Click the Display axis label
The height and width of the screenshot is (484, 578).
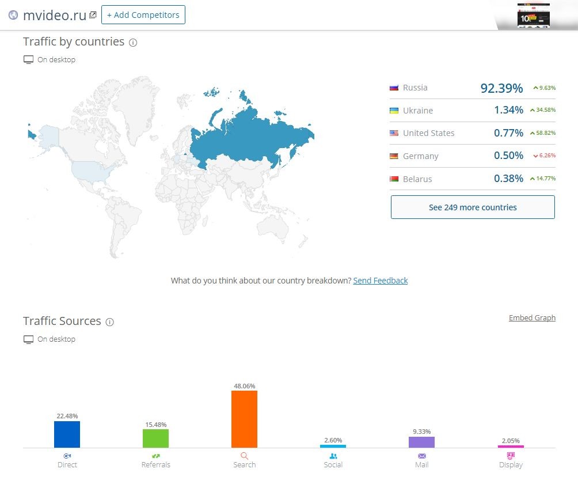point(511,465)
